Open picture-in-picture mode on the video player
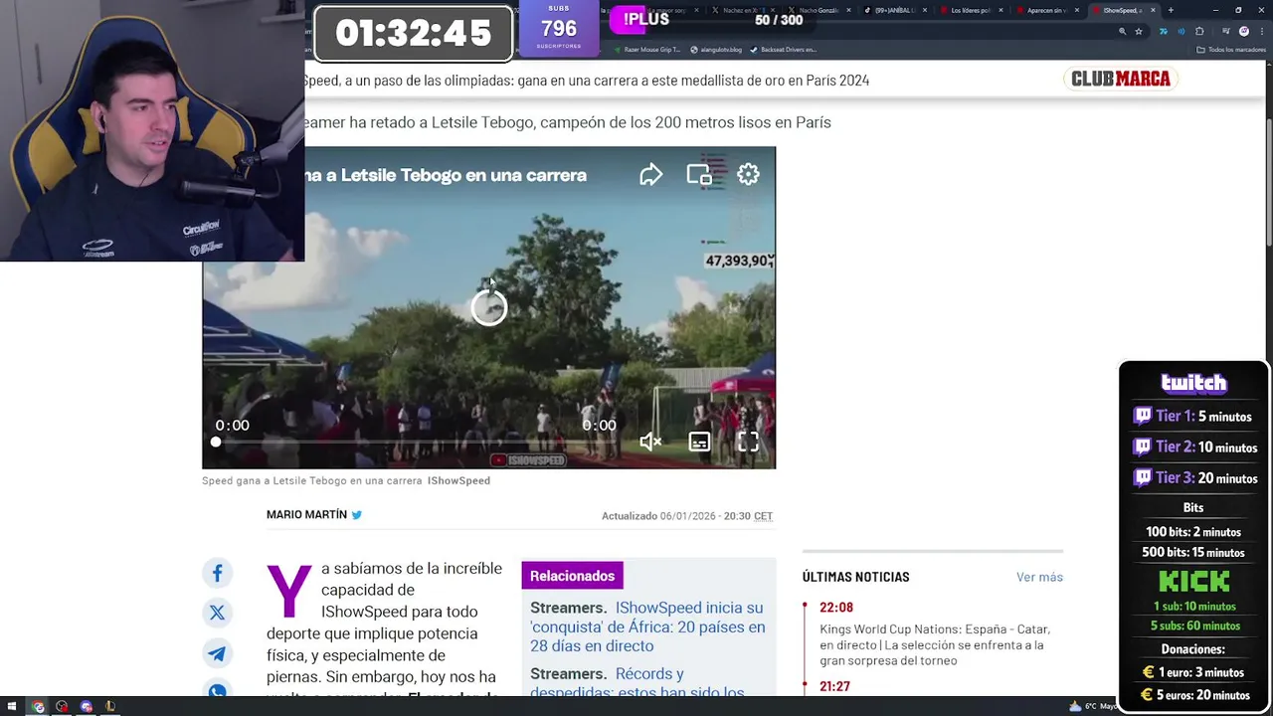 pos(699,175)
